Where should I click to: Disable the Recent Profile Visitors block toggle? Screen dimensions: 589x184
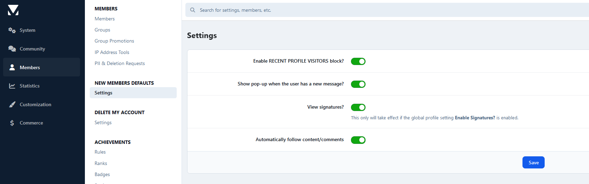point(358,61)
